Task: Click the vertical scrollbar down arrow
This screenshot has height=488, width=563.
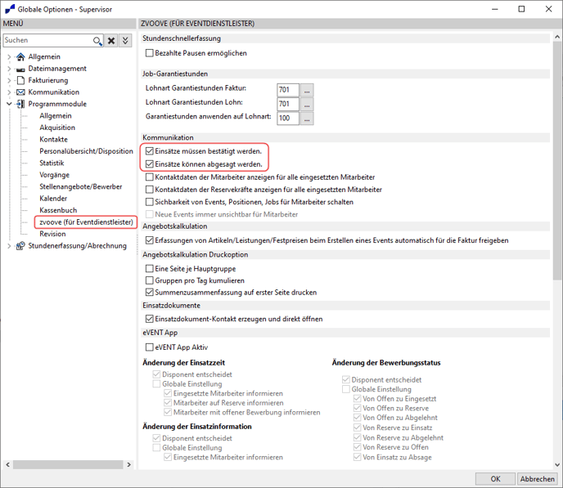Action: click(557, 464)
